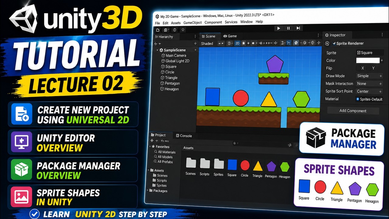The image size is (389, 219).
Task: Open the Component menu
Action: click(213, 22)
